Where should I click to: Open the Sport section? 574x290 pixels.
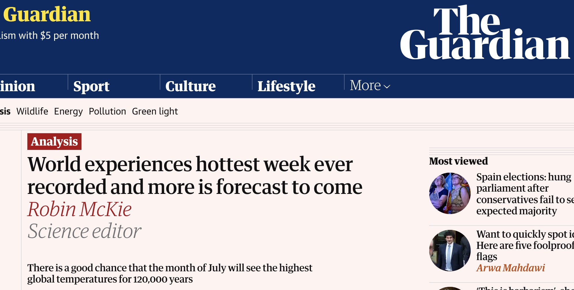pyautogui.click(x=91, y=86)
